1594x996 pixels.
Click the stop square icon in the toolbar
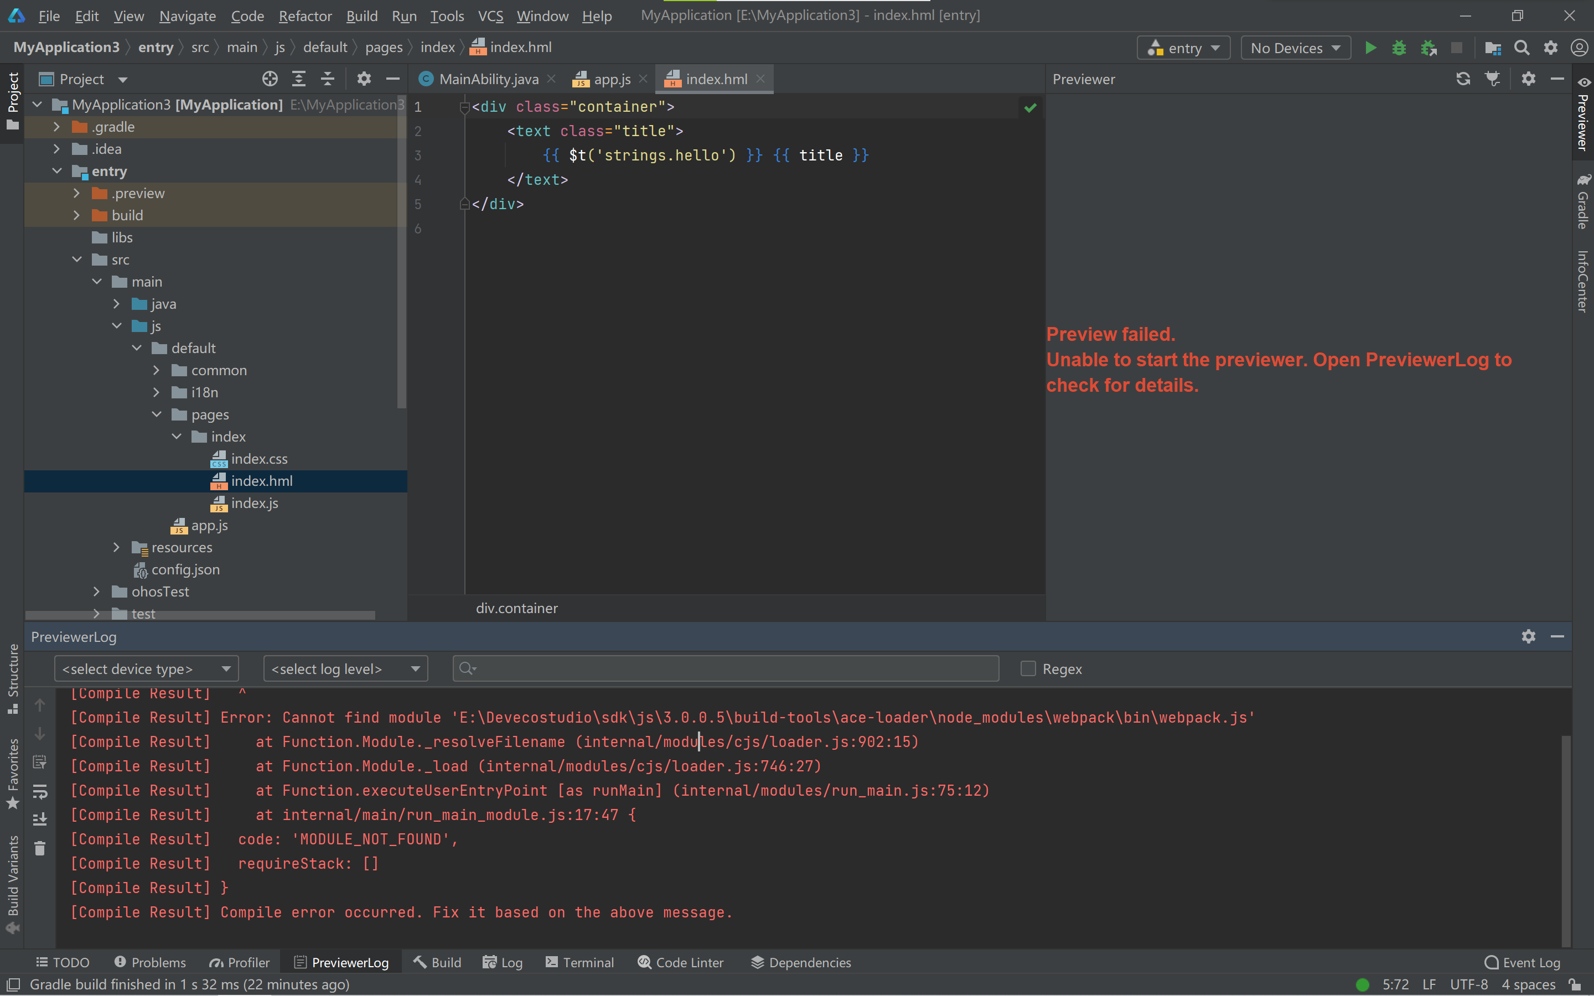pyautogui.click(x=1457, y=48)
